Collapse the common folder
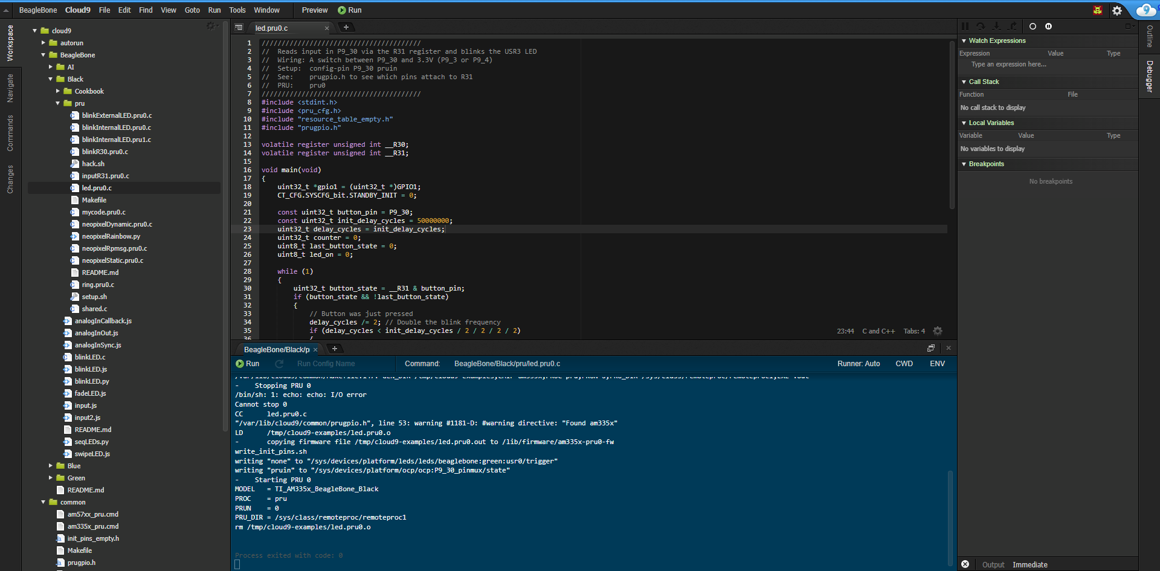This screenshot has width=1160, height=571. pos(43,502)
